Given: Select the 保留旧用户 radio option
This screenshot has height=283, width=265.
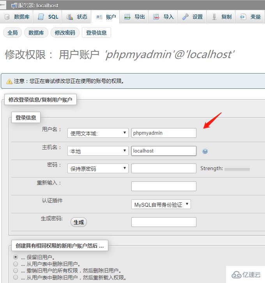Looking at the screenshot, I should coord(16,257).
